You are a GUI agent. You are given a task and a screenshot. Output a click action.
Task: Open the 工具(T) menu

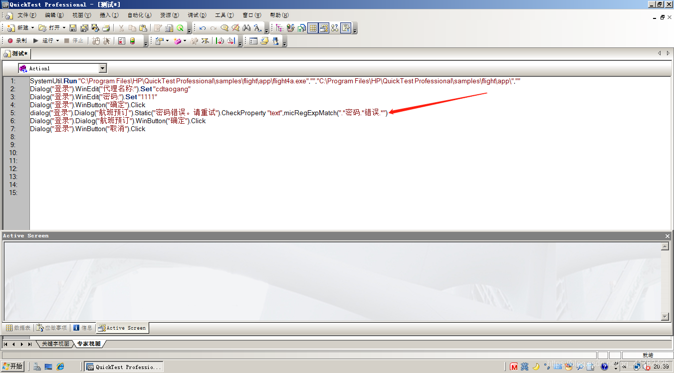(225, 15)
